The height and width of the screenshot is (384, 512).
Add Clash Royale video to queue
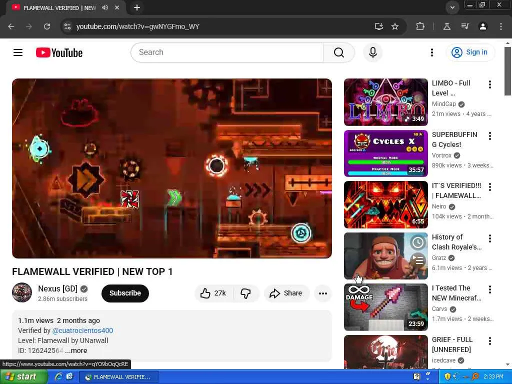[417, 260]
